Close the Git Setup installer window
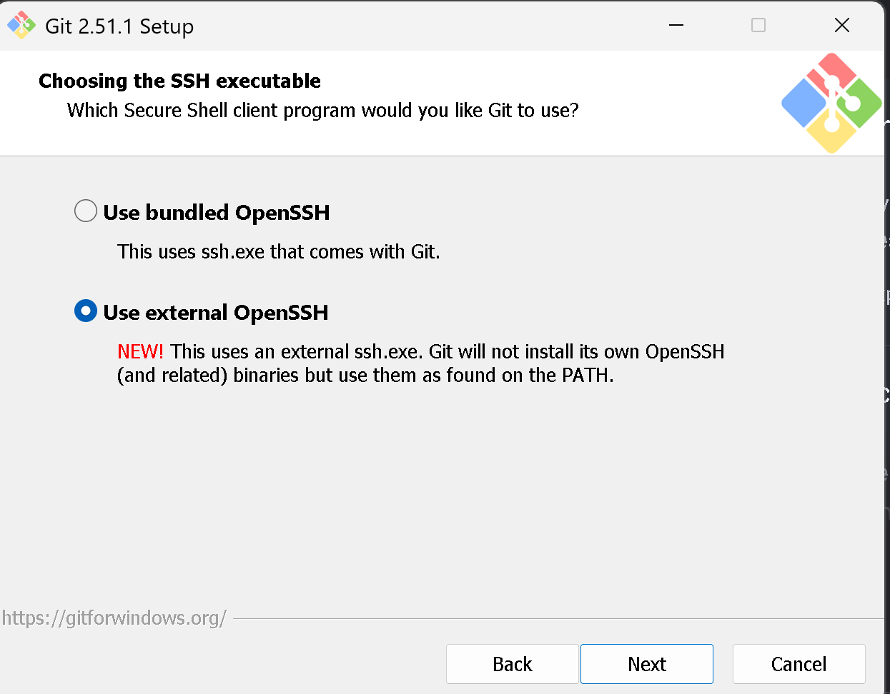This screenshot has height=694, width=890. [842, 26]
